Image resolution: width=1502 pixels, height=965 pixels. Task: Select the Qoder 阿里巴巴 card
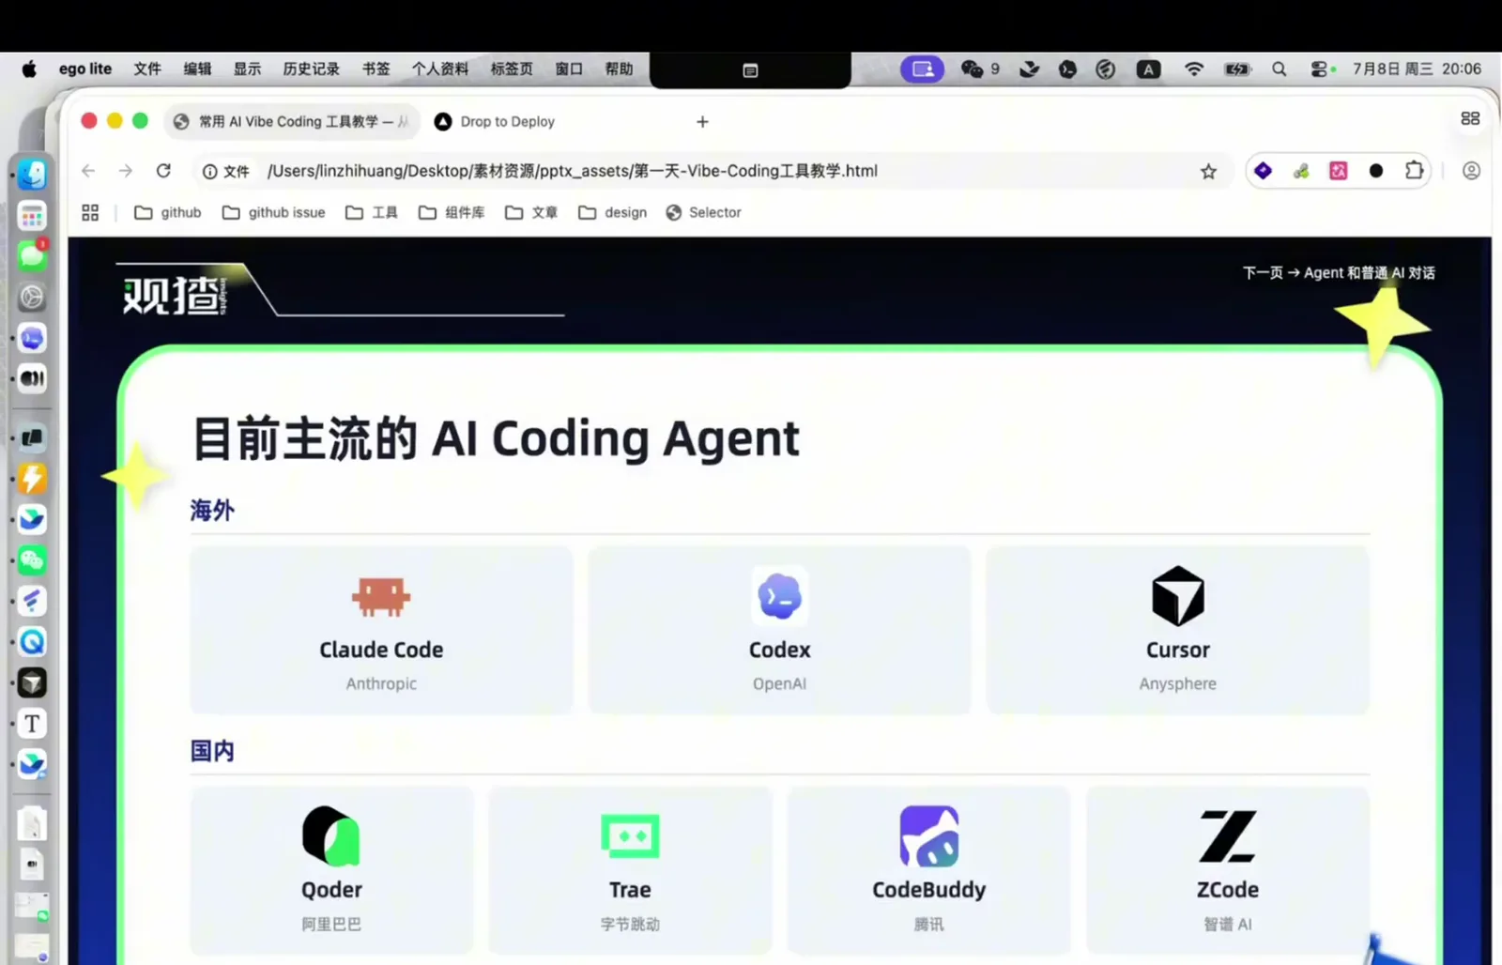331,870
